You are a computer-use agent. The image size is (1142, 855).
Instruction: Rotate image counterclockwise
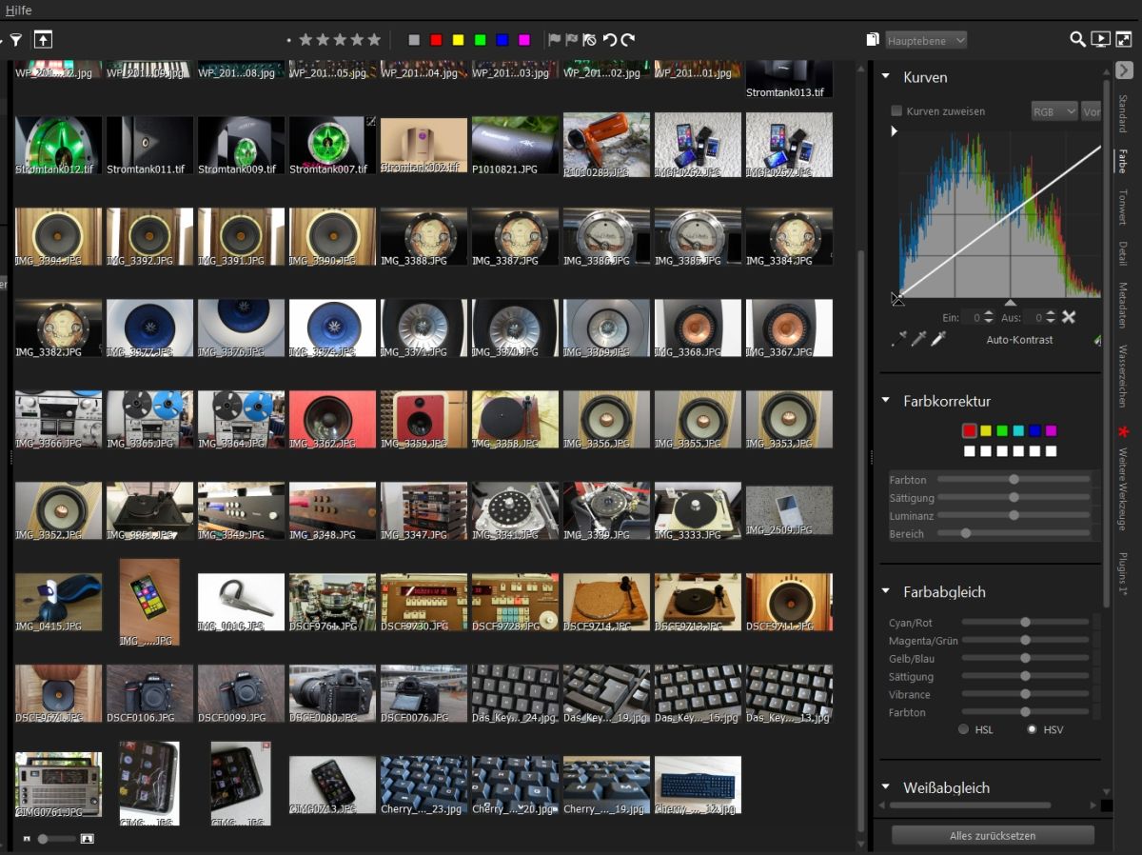(609, 40)
